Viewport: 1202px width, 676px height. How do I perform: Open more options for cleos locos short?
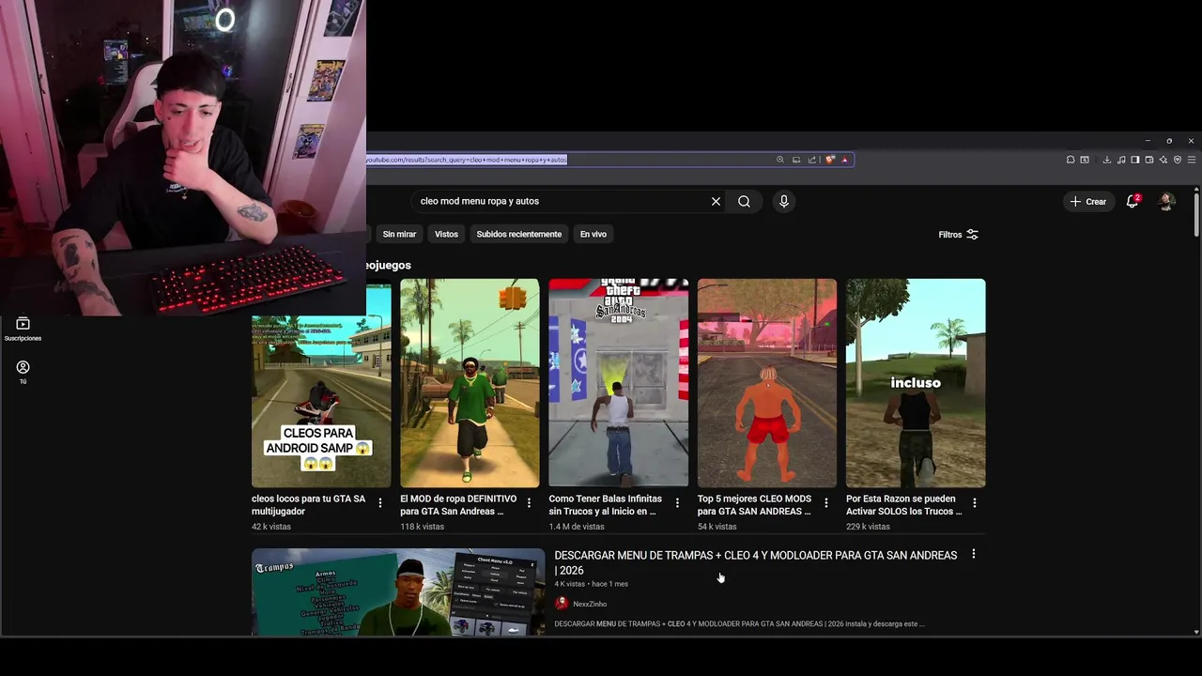coord(380,503)
